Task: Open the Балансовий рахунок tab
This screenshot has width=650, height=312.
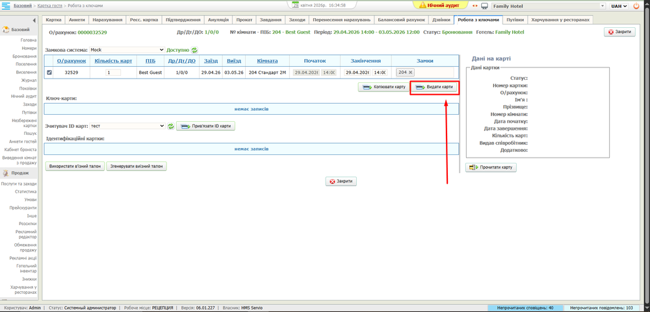Action: 400,20
